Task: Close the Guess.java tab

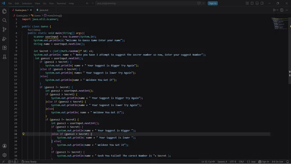Action: tap(31, 10)
